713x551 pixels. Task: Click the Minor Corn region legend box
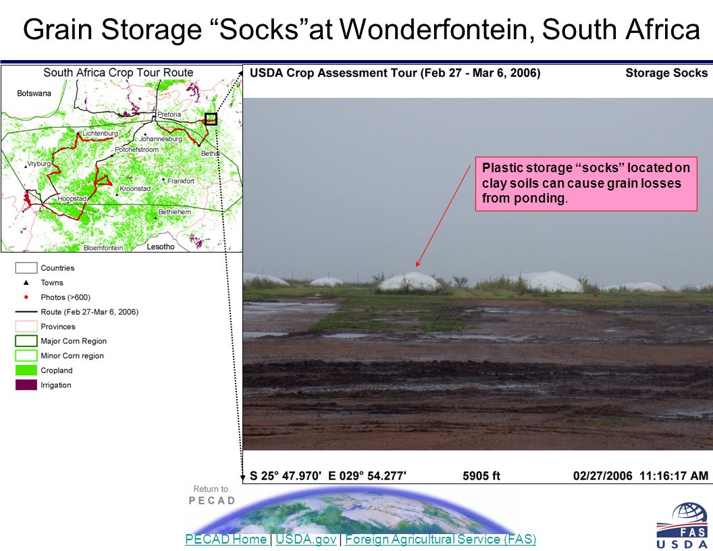tap(26, 355)
